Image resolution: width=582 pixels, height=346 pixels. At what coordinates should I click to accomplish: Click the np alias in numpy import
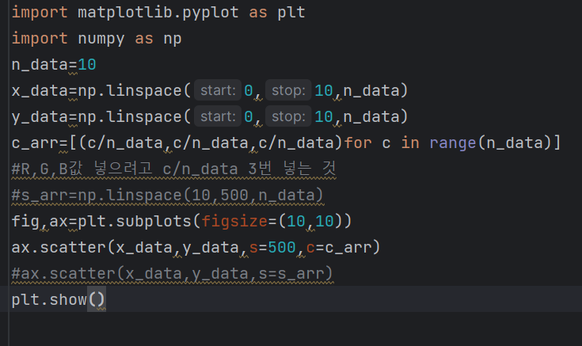(173, 39)
